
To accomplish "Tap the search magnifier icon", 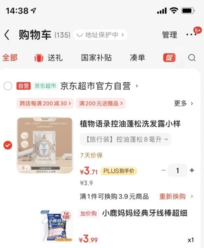I will coord(192,58).
